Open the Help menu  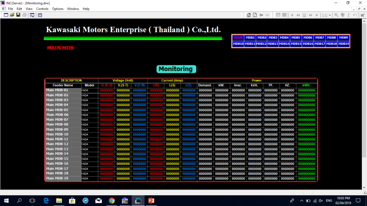tap(86, 9)
